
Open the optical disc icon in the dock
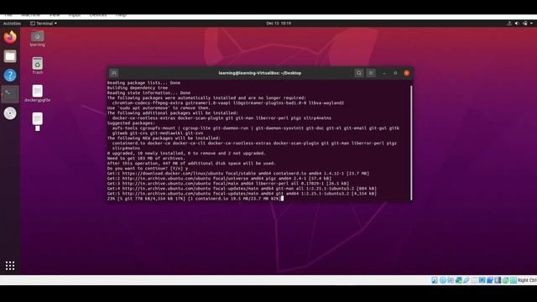(x=10, y=113)
